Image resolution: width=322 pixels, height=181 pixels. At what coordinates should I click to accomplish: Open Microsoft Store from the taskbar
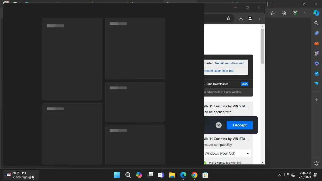pos(205,175)
